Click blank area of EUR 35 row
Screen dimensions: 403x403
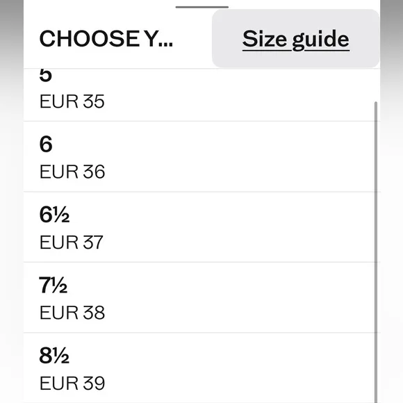point(231,94)
